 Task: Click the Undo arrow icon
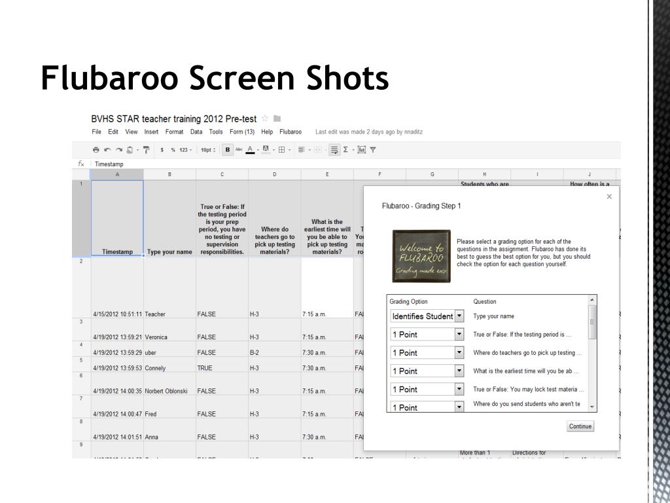click(106, 150)
